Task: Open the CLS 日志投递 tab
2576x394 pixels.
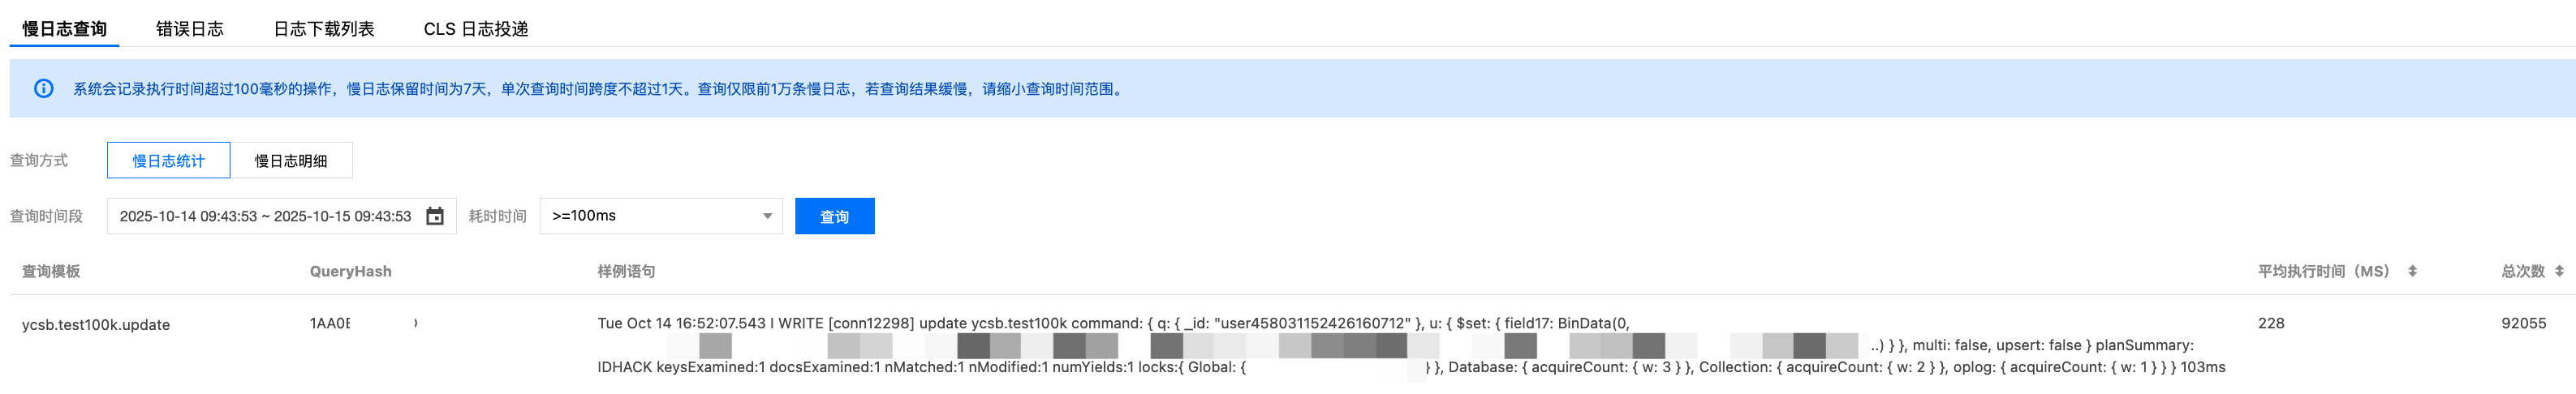Action: (476, 29)
